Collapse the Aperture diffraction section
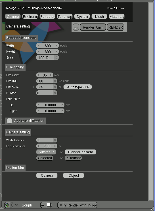Viewport: 155px width, 211px height. pyautogui.click(x=9, y=121)
